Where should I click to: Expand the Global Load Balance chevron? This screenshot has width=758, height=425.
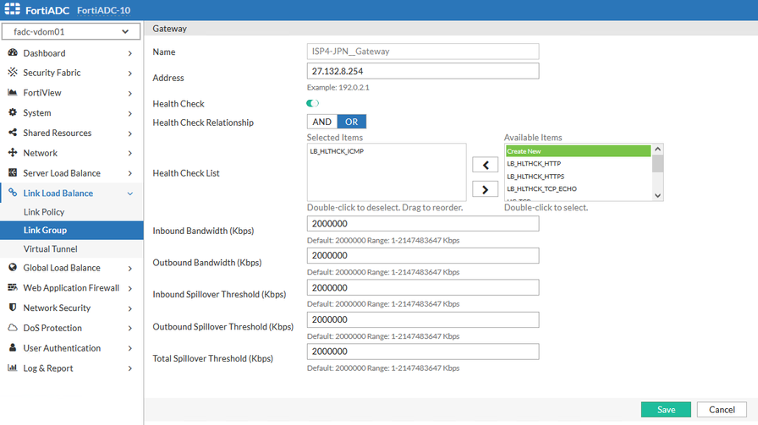129,268
